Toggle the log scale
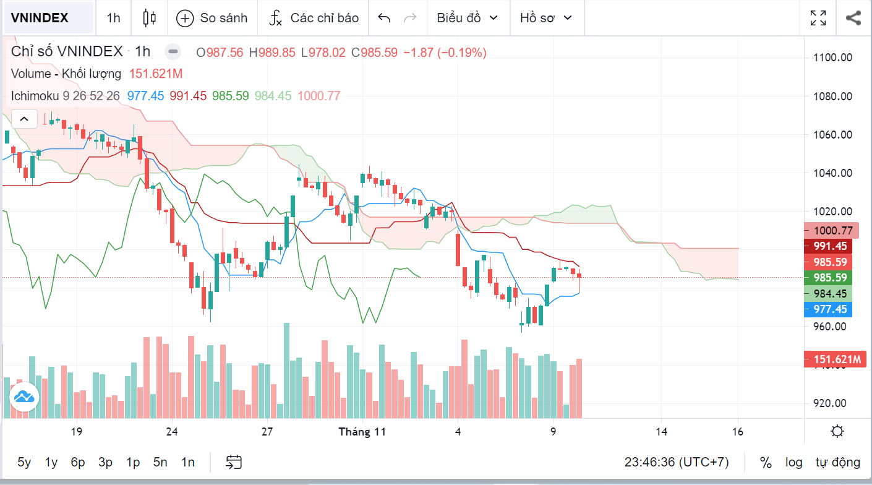The image size is (872, 485). [x=794, y=462]
